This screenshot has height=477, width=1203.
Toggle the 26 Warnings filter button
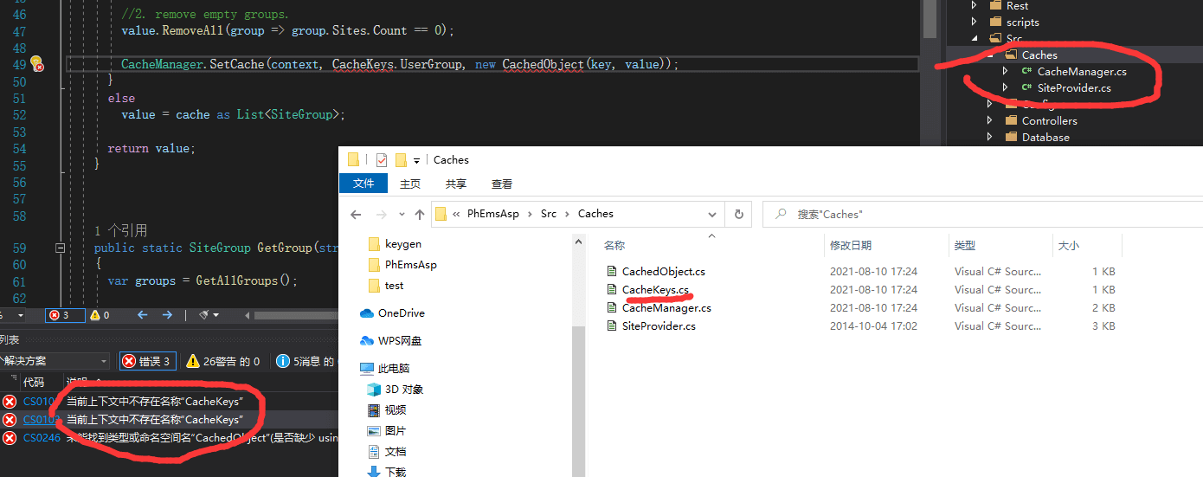(222, 361)
